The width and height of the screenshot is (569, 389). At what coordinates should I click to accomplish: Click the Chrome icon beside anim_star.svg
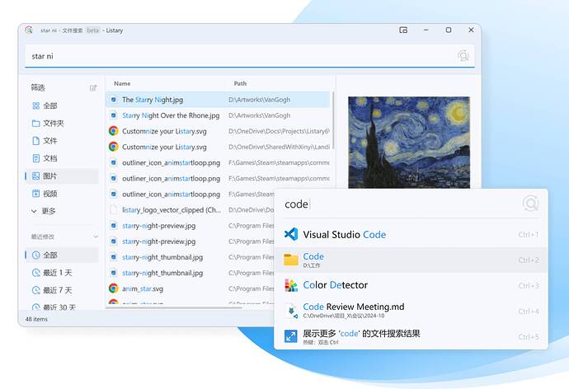[x=114, y=288]
